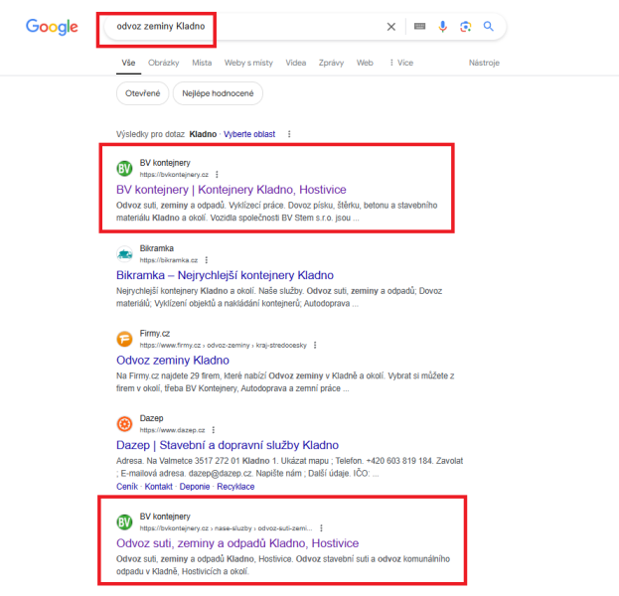619x596 pixels.
Task: Click BV kontejnery favicon in last result
Action: tap(124, 522)
